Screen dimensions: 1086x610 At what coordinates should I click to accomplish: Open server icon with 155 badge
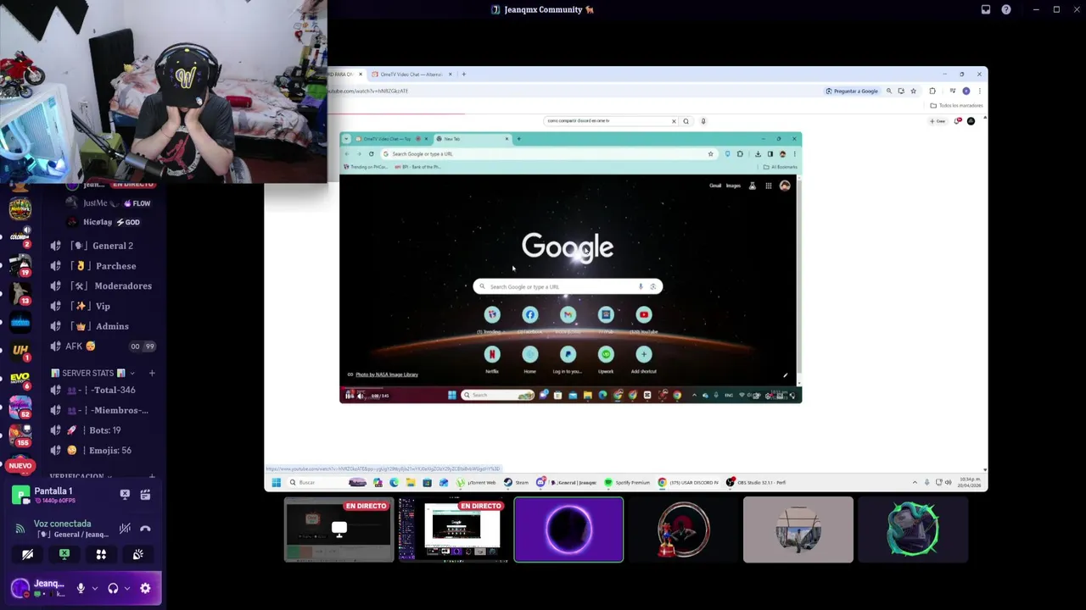click(20, 435)
